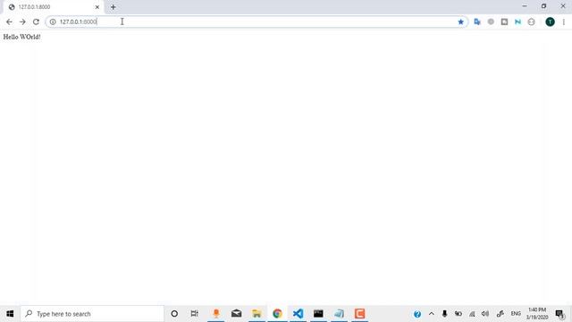Click the bookmark star icon
Image resolution: width=572 pixels, height=322 pixels.
point(461,21)
